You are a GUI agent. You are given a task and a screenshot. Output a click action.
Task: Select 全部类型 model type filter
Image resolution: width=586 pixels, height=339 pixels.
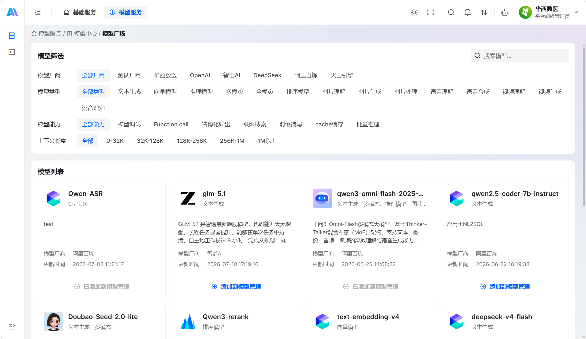(93, 92)
